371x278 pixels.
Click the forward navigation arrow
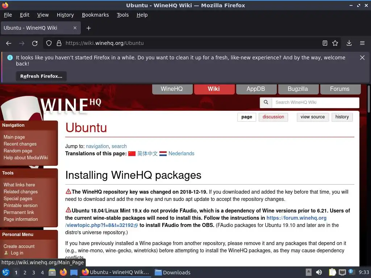click(x=22, y=43)
